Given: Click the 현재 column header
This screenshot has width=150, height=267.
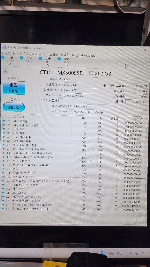Looking at the screenshot, I should pyautogui.click(x=84, y=118).
